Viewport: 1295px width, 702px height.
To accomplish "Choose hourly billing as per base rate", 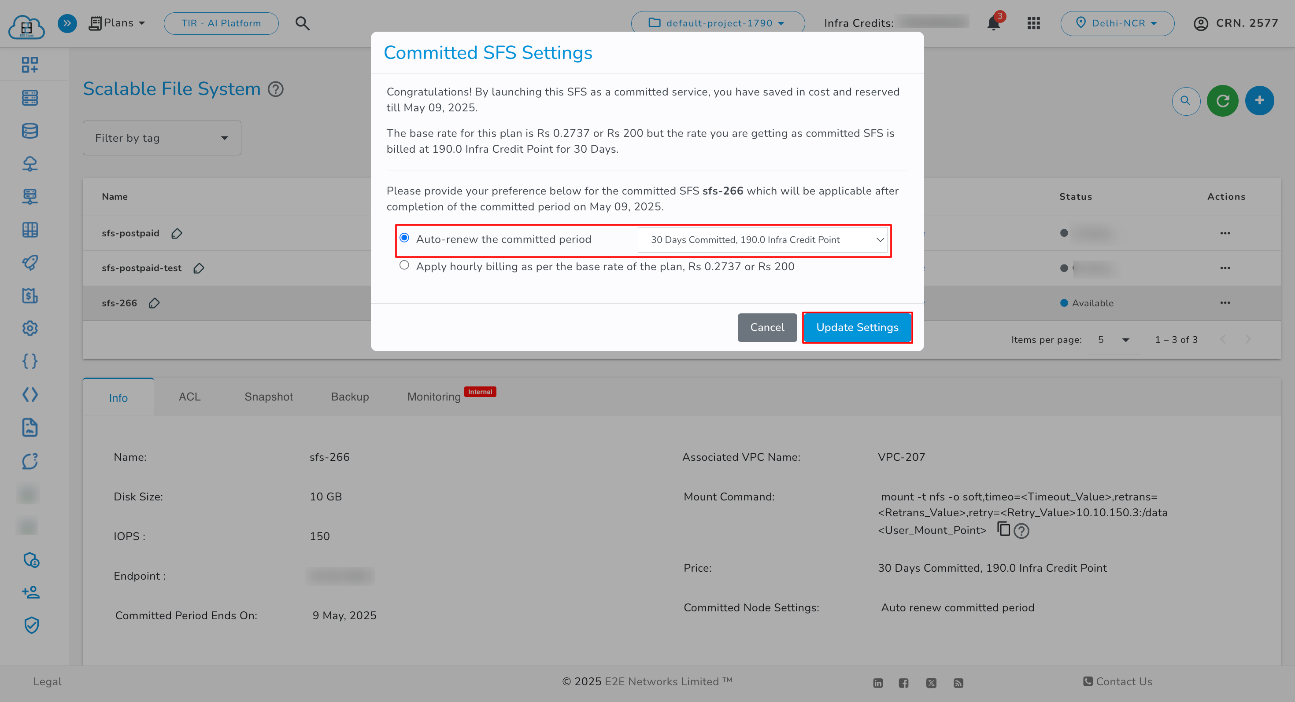I will (404, 265).
